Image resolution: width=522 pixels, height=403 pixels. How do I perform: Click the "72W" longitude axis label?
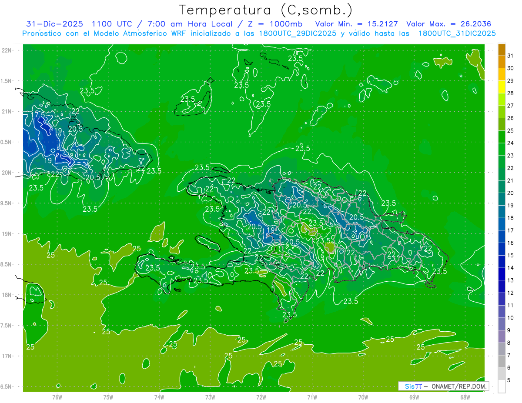tap(261, 397)
